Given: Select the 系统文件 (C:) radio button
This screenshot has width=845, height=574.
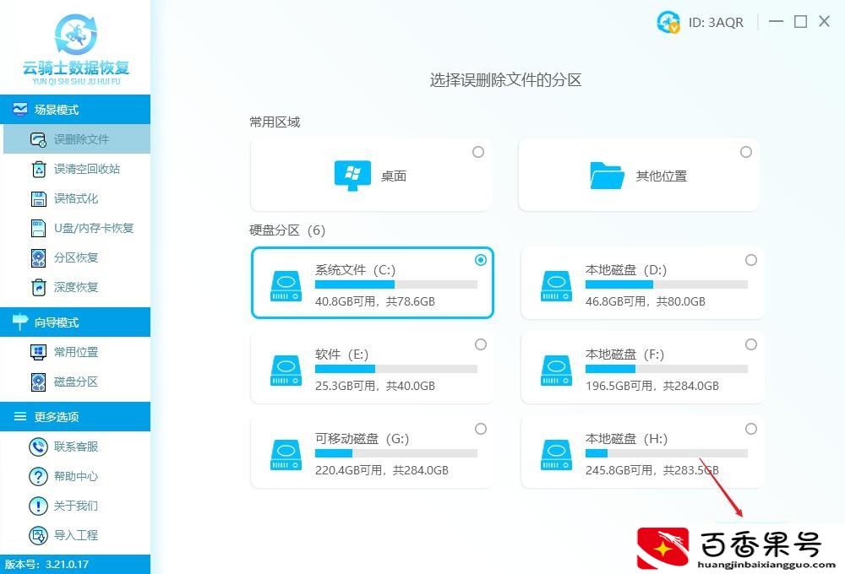Looking at the screenshot, I should click(x=481, y=260).
